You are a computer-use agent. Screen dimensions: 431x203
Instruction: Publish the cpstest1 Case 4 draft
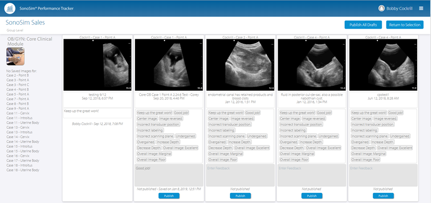point(383,196)
